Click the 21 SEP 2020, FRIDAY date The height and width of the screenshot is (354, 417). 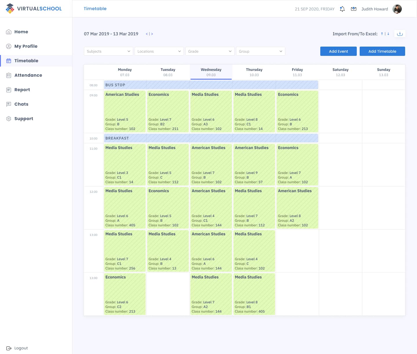click(x=314, y=9)
